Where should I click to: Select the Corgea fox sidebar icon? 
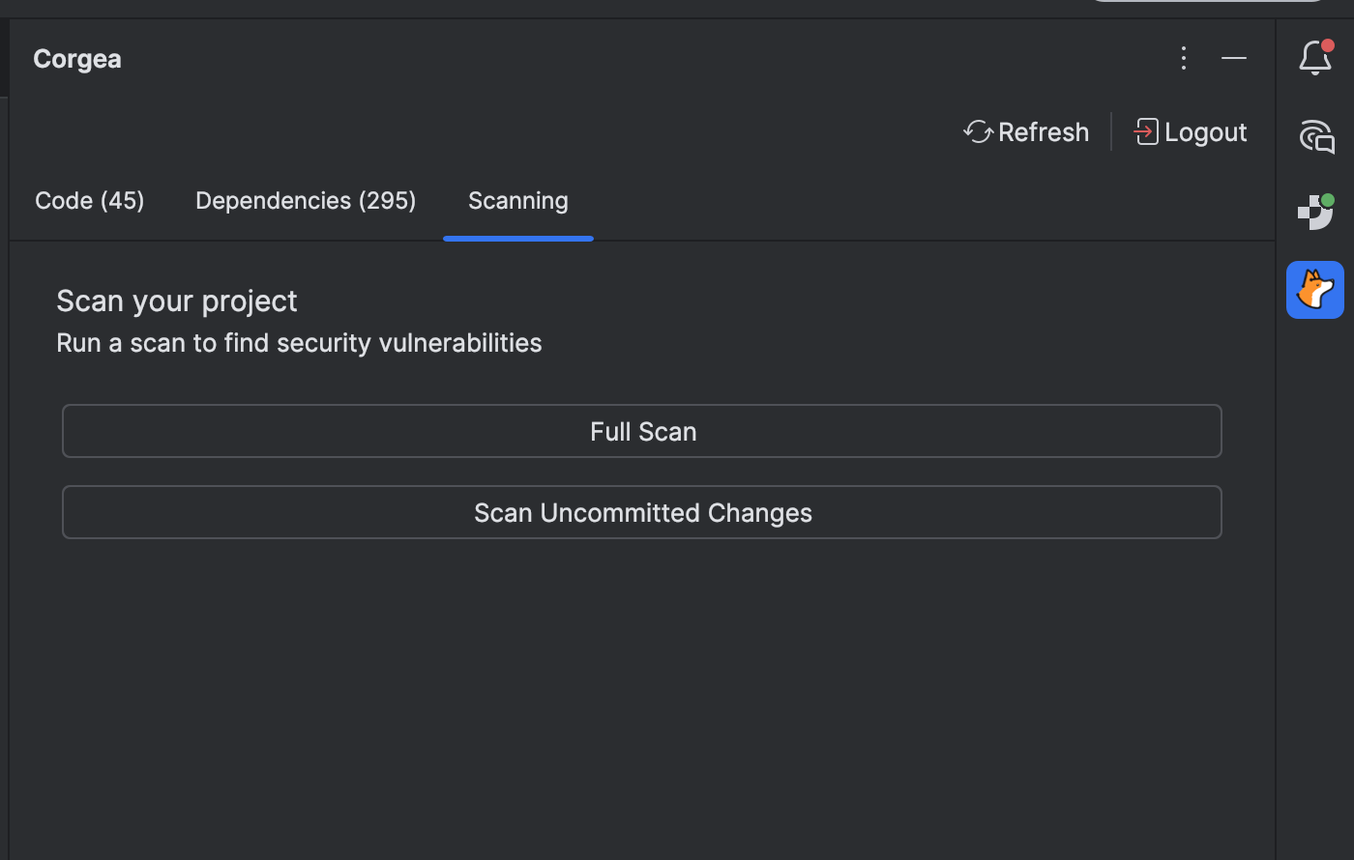[1315, 290]
